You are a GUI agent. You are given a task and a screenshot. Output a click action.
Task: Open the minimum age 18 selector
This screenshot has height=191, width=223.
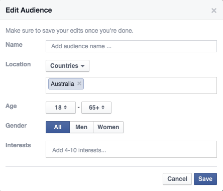pos(61,108)
